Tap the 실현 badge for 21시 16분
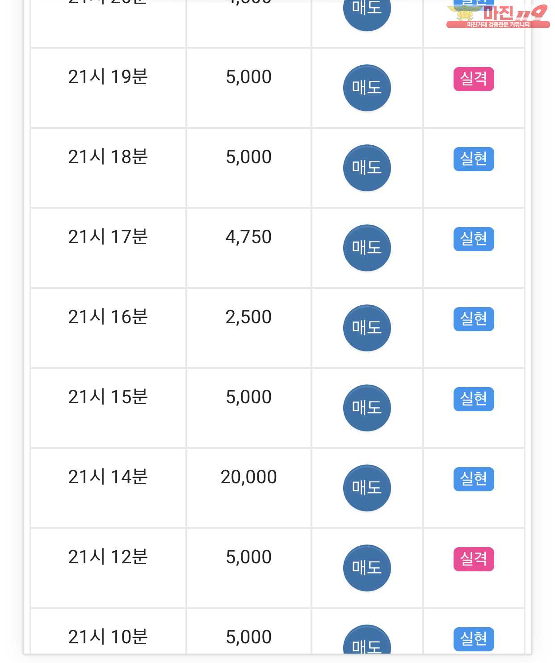This screenshot has height=663, width=555. coord(474,319)
